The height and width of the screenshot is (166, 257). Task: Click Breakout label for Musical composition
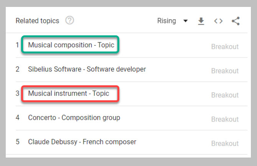[x=225, y=47]
